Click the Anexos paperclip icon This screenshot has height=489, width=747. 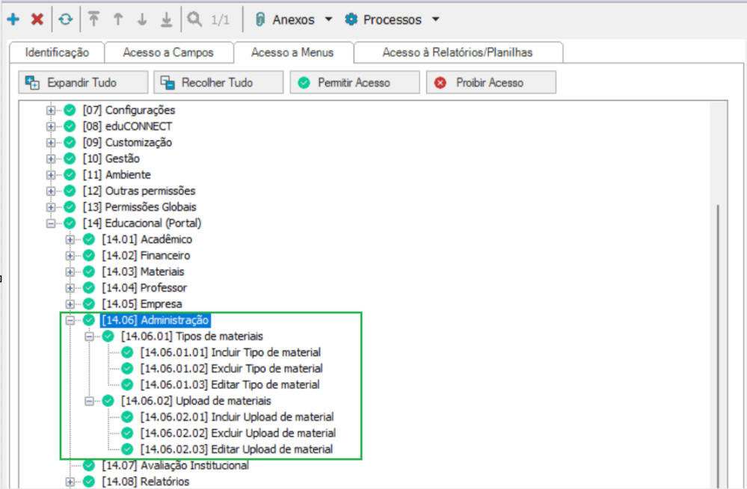click(260, 19)
